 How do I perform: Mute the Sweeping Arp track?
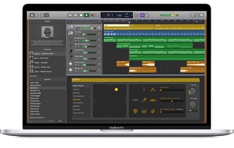click(x=76, y=41)
